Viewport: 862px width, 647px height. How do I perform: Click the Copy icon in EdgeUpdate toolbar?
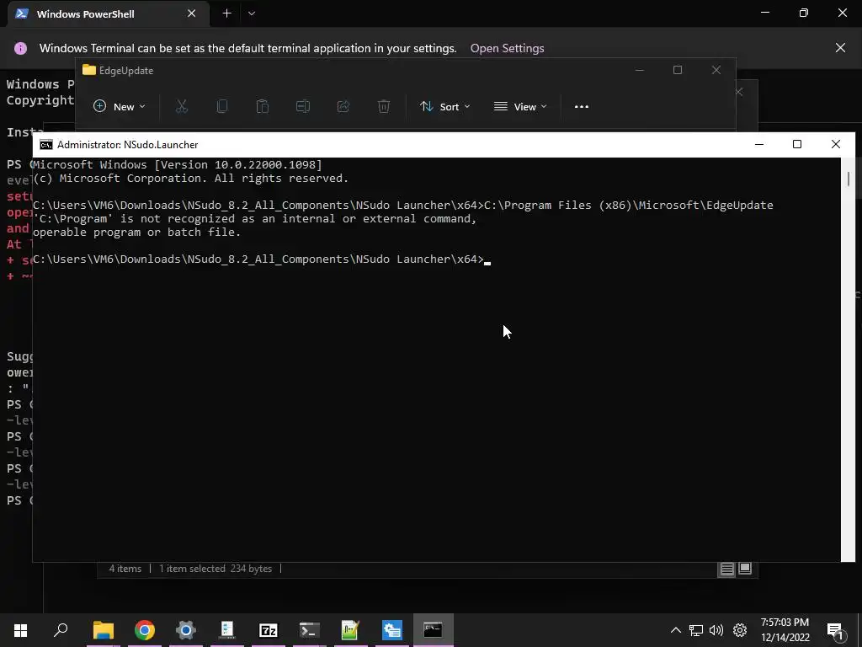pos(222,106)
